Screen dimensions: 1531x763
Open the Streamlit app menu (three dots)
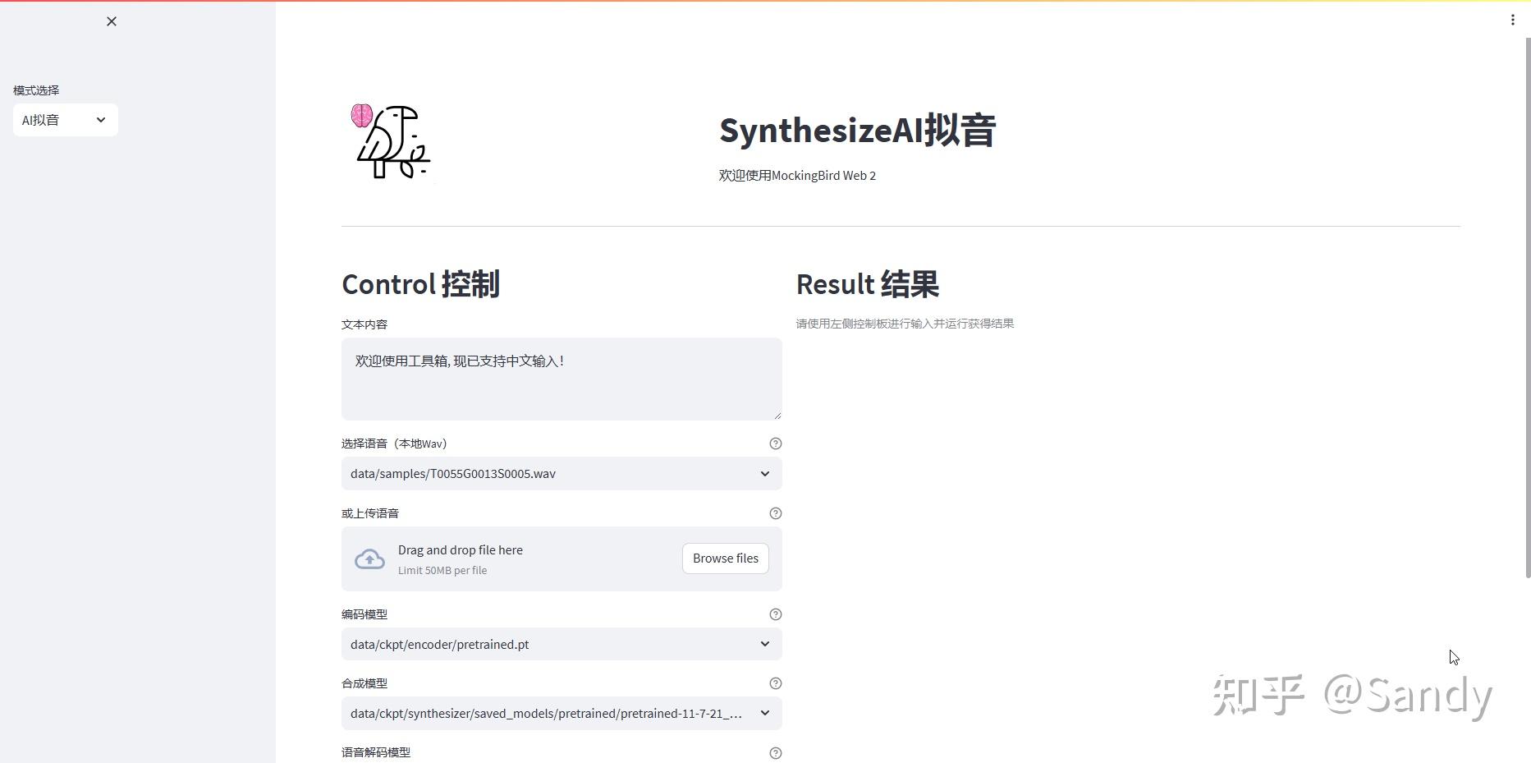(x=1512, y=19)
